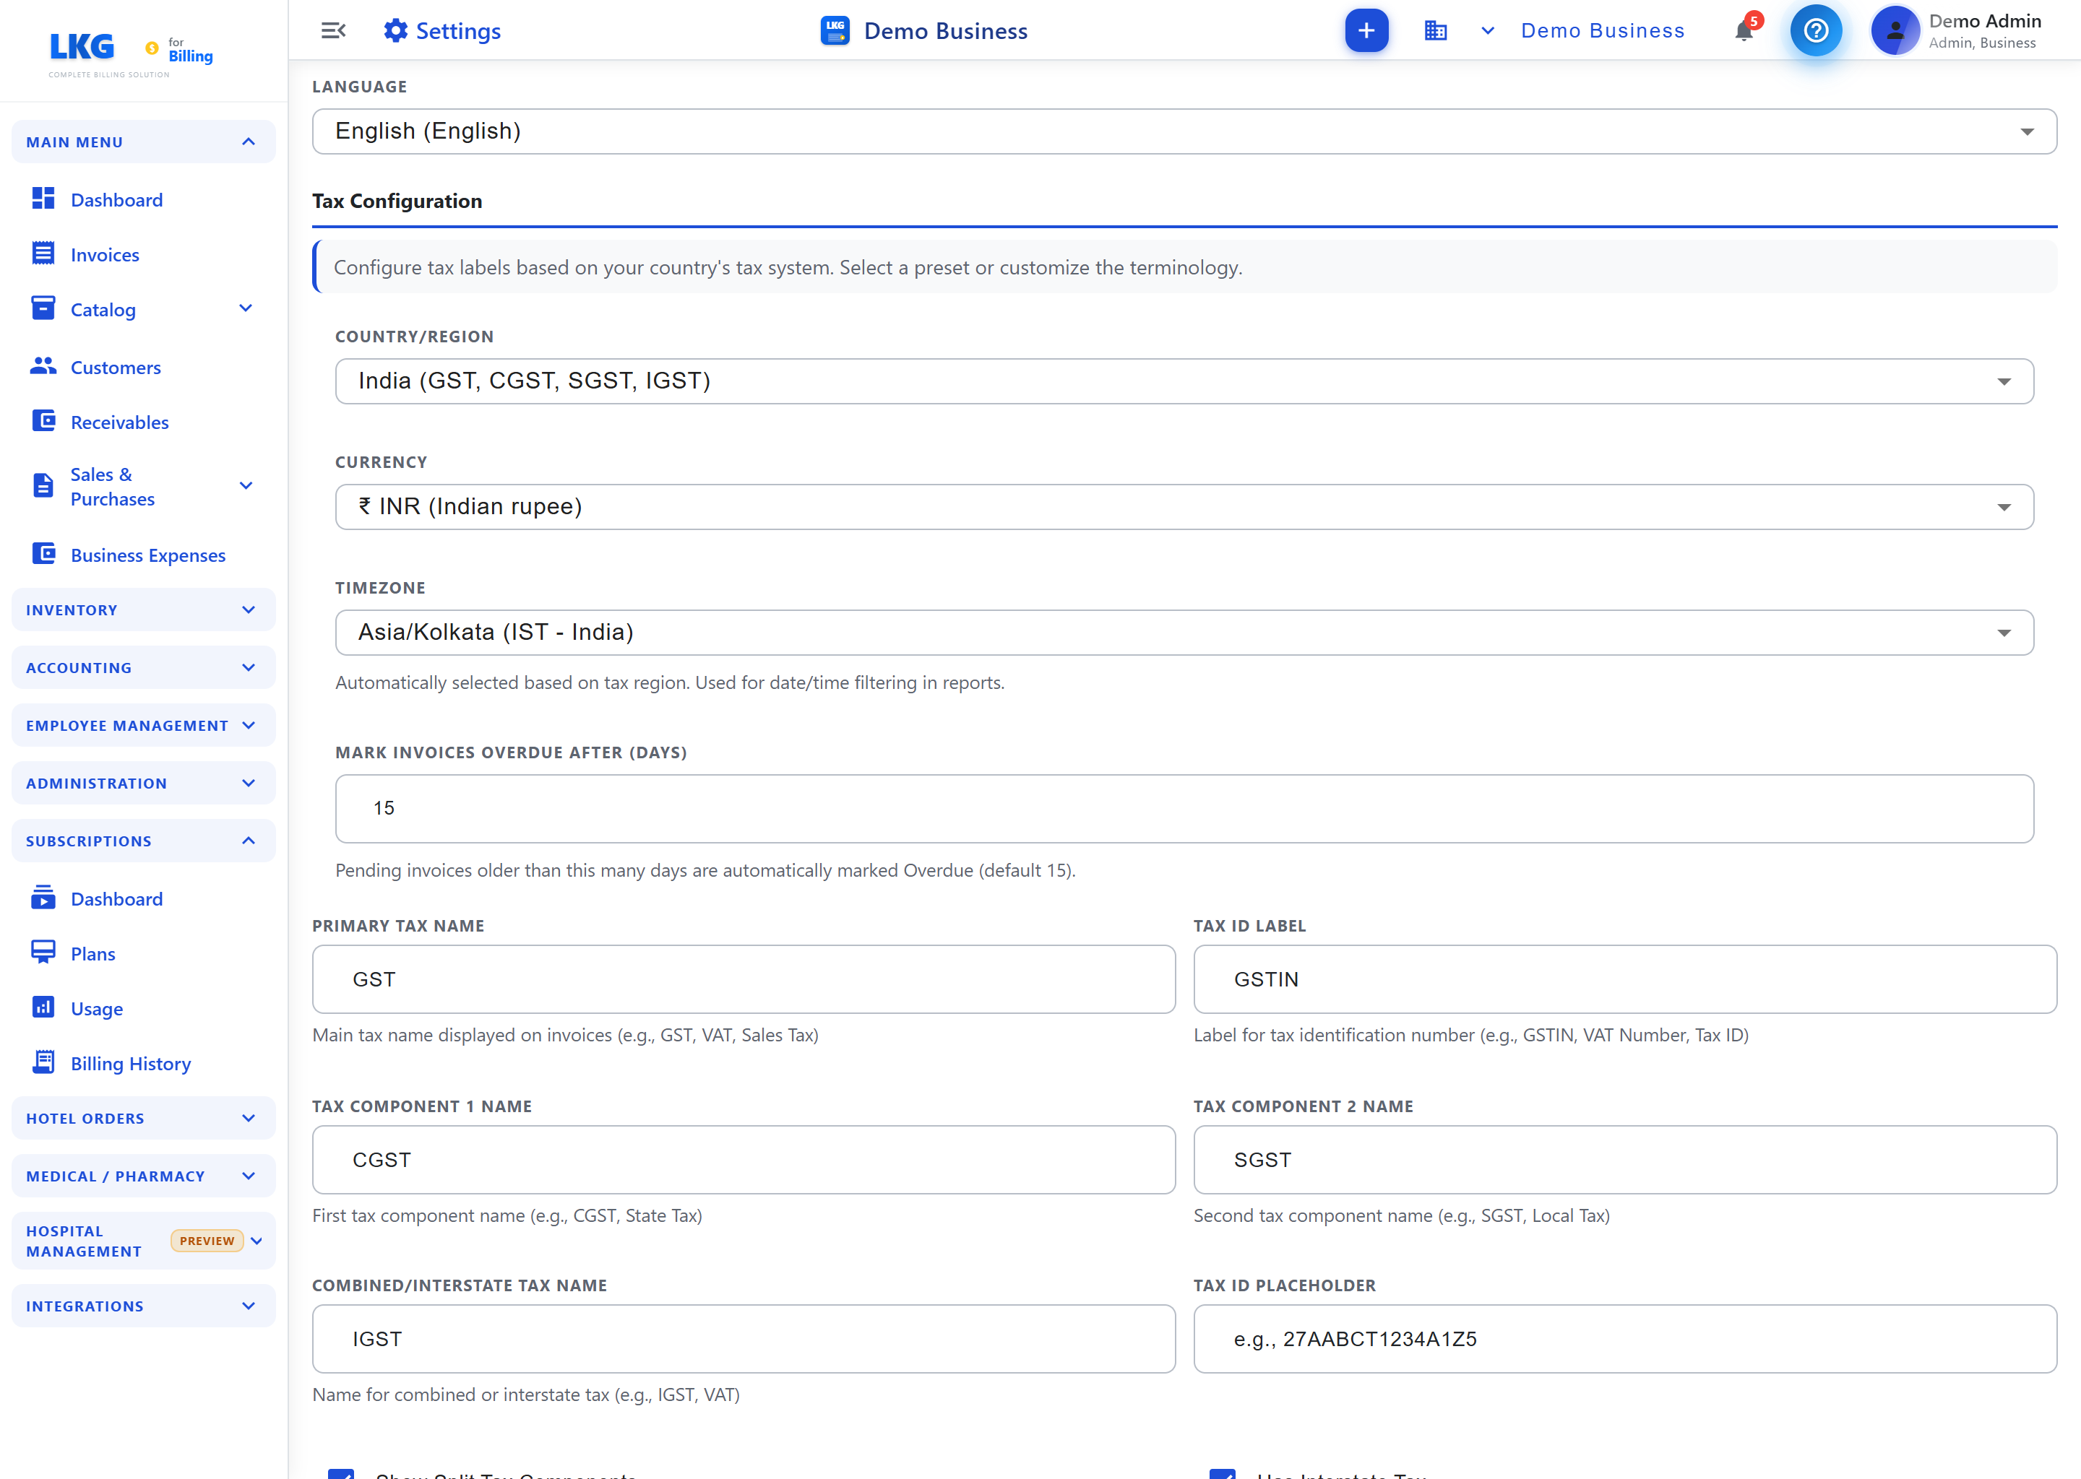Image resolution: width=2081 pixels, height=1479 pixels.
Task: Click the business building icon in header
Action: tap(1435, 31)
